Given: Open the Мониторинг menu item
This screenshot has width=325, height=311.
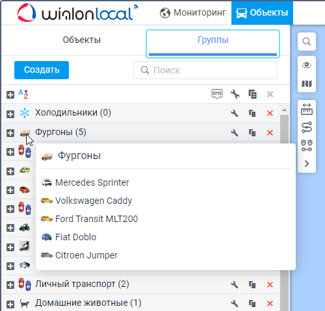Looking at the screenshot, I should pyautogui.click(x=193, y=13).
